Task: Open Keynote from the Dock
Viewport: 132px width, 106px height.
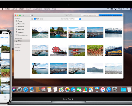Action: (x=97, y=90)
